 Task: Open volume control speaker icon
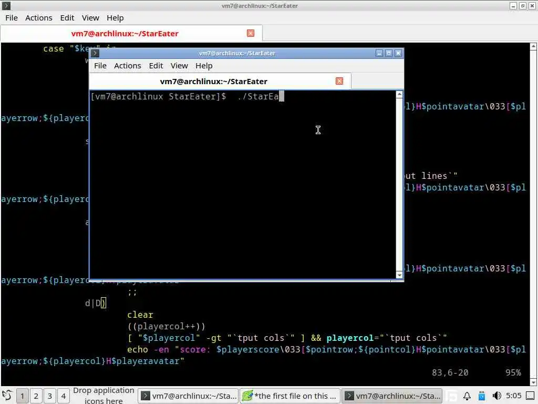click(x=496, y=396)
